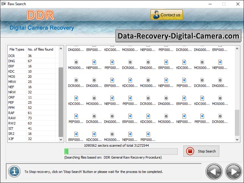Click the blue information icon

14,171
